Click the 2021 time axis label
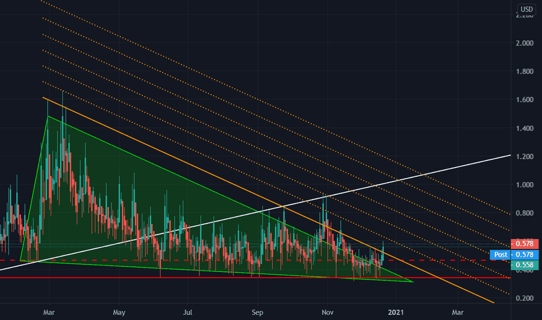The width and height of the screenshot is (542, 320). click(x=396, y=312)
